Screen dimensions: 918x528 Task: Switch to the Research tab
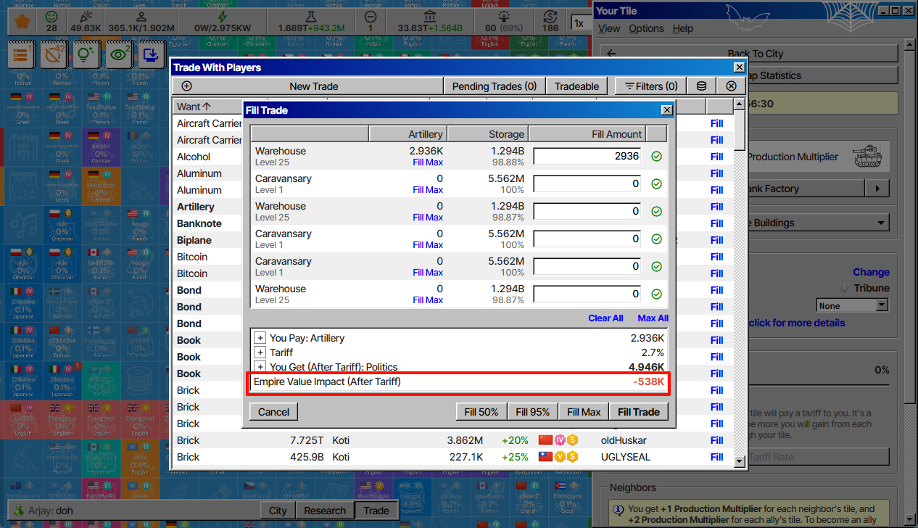[x=324, y=511]
